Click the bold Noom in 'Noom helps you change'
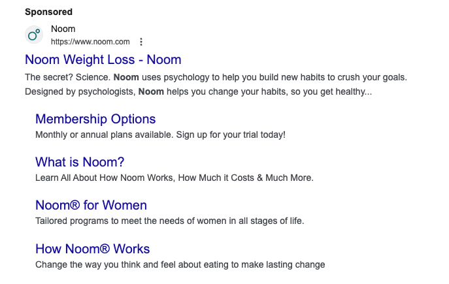The width and height of the screenshot is (449, 284). [151, 91]
